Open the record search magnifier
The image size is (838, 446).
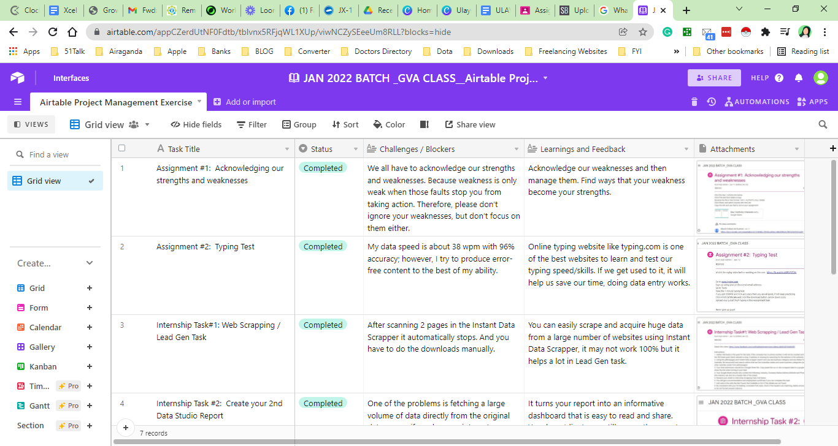point(823,124)
